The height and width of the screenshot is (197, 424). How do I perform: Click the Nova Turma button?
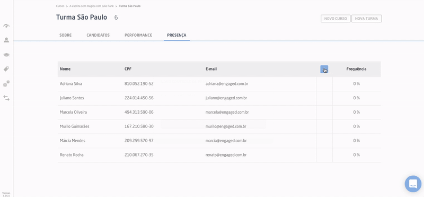pyautogui.click(x=366, y=19)
